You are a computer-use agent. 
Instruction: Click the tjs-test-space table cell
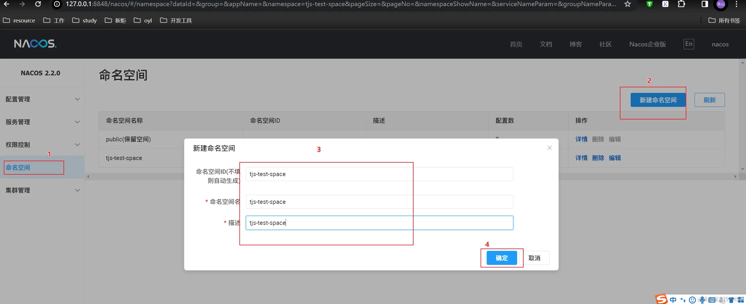point(124,158)
